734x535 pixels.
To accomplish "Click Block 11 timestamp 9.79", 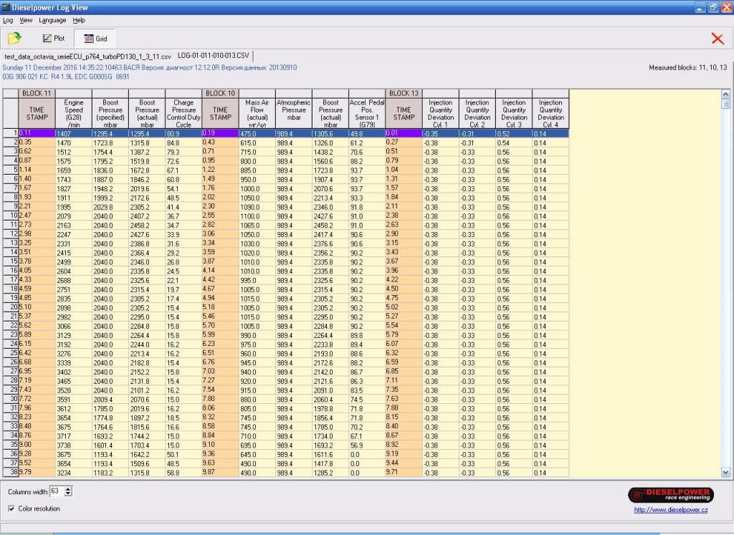I will point(37,473).
